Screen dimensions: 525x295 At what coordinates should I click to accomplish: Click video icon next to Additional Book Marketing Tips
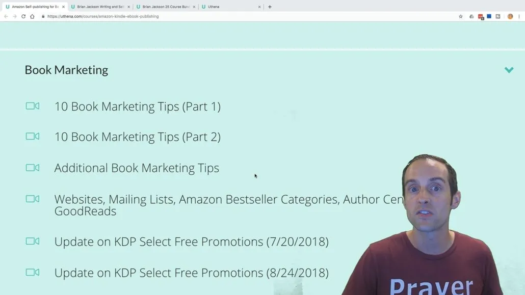(33, 168)
